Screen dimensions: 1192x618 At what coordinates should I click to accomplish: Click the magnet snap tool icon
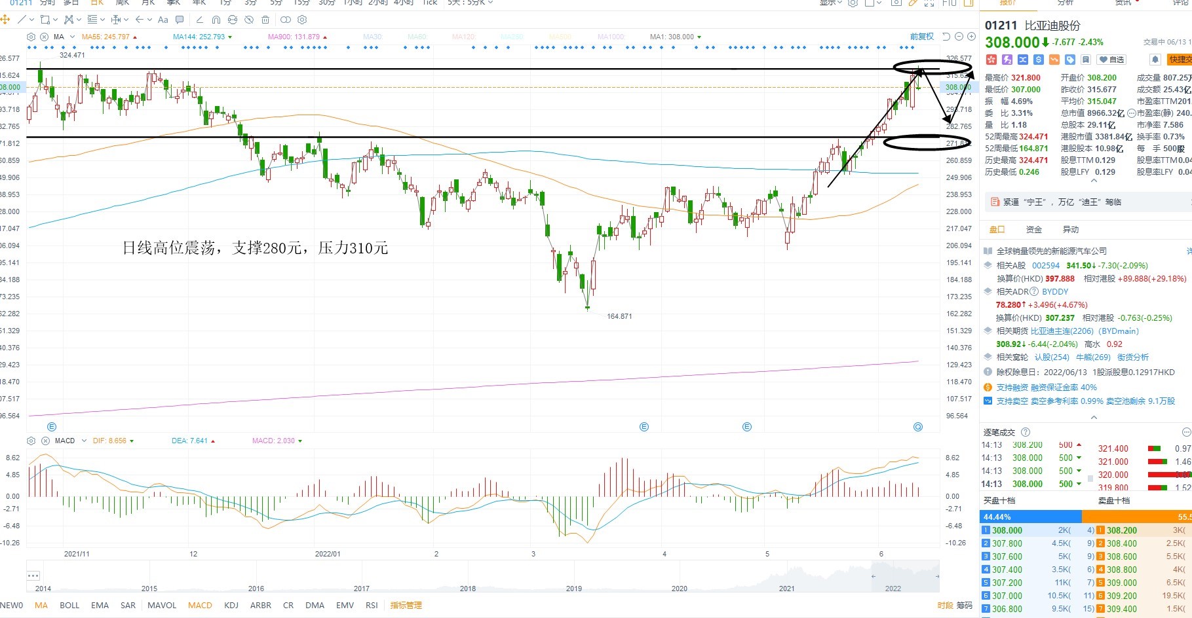216,20
